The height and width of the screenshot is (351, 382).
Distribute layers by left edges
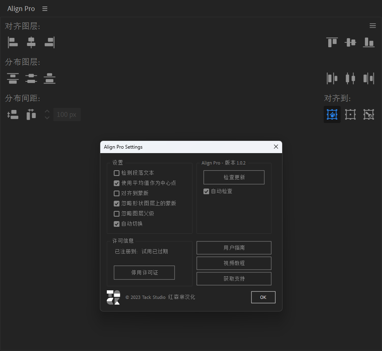(332, 78)
